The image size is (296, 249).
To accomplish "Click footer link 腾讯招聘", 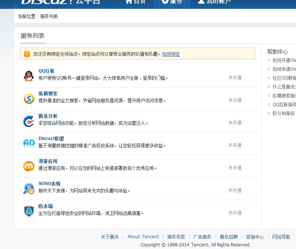I will click(229, 237).
